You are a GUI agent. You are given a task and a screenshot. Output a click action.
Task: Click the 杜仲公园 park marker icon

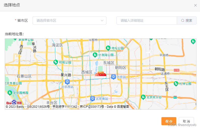click(176, 84)
